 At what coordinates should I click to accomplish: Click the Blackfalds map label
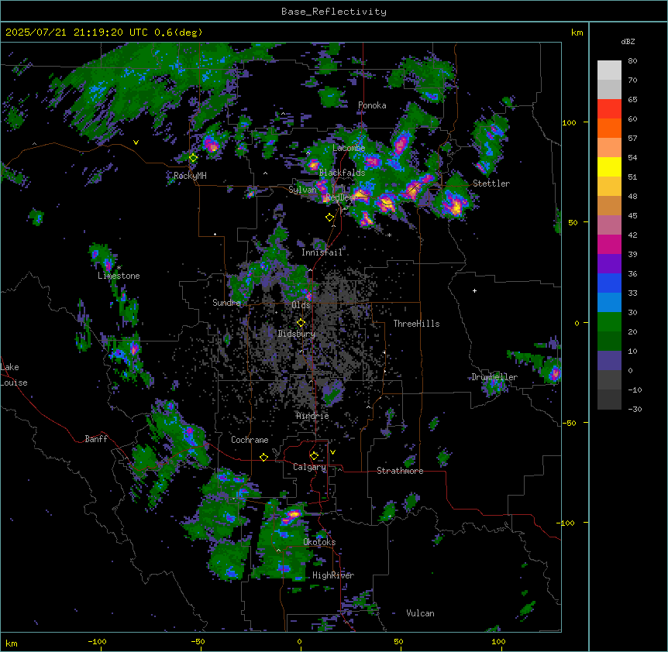(342, 173)
